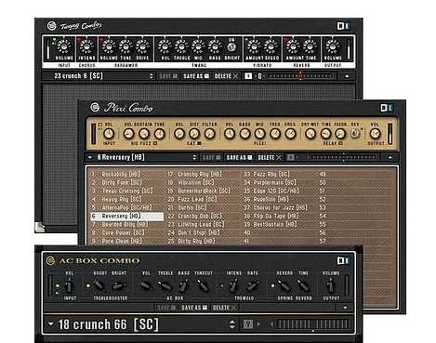Viewport: 436px width, 343px height.
Task: Toggle Cat effect on/off box in Plexi Combo
Action: click(199, 143)
